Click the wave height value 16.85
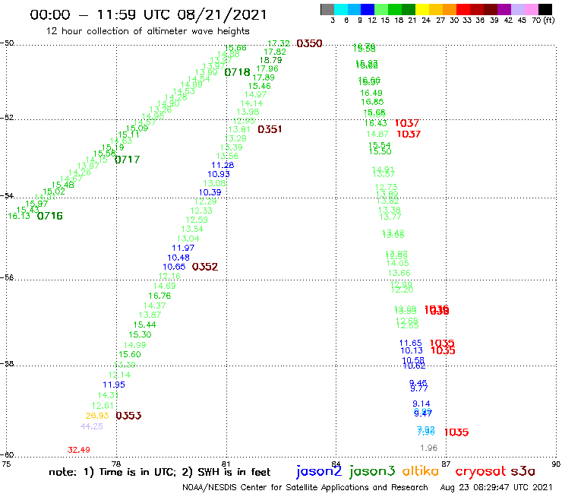The height and width of the screenshot is (494, 562). click(x=372, y=102)
